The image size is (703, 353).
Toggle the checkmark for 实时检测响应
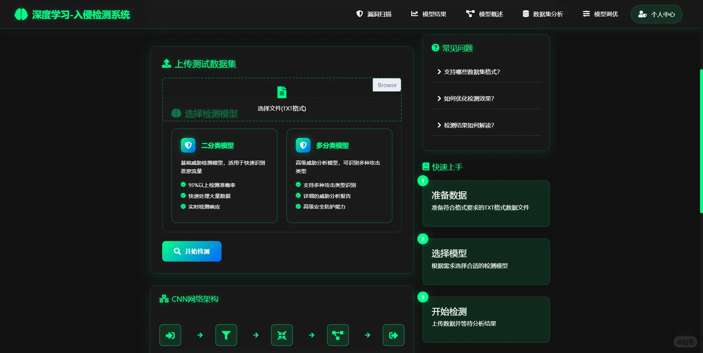click(183, 206)
